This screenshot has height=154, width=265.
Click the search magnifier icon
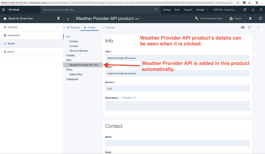click(156, 10)
